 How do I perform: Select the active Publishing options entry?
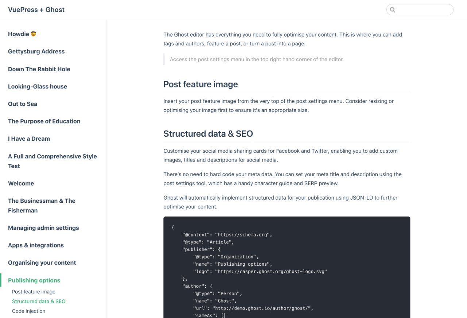(34, 280)
